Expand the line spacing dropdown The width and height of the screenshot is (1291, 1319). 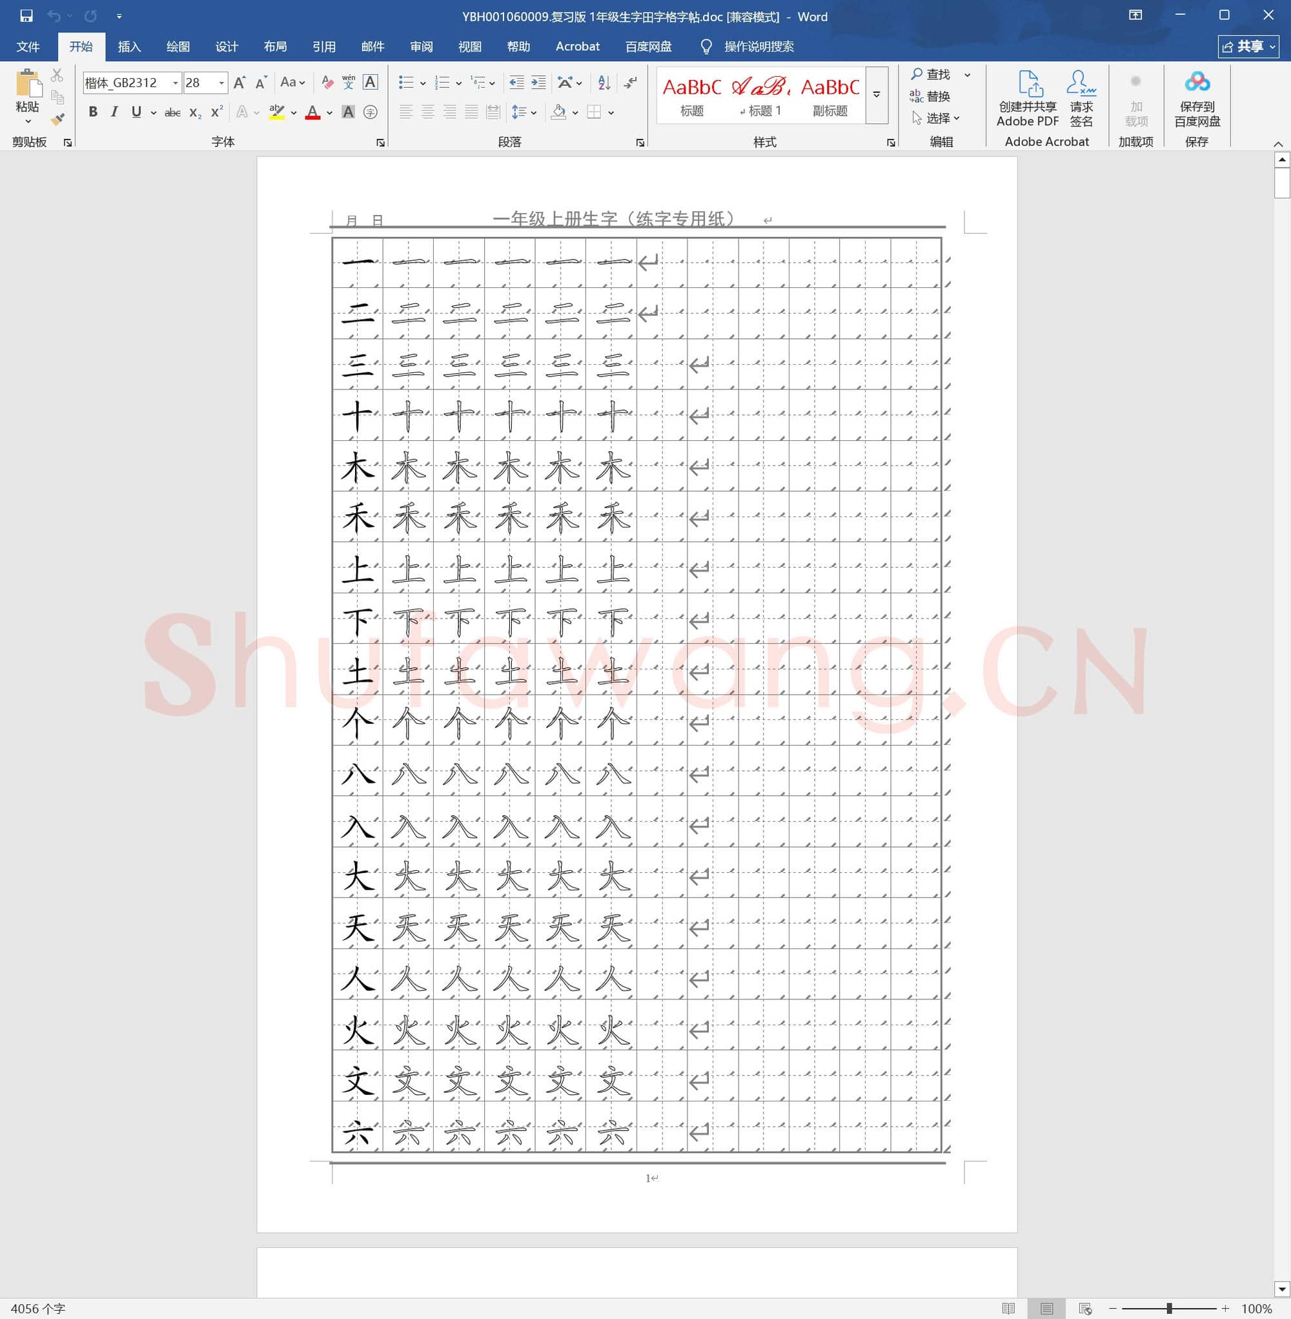[x=533, y=112]
